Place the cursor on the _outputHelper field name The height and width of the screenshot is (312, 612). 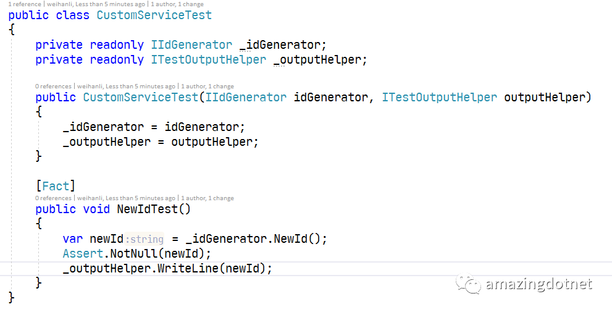[317, 60]
